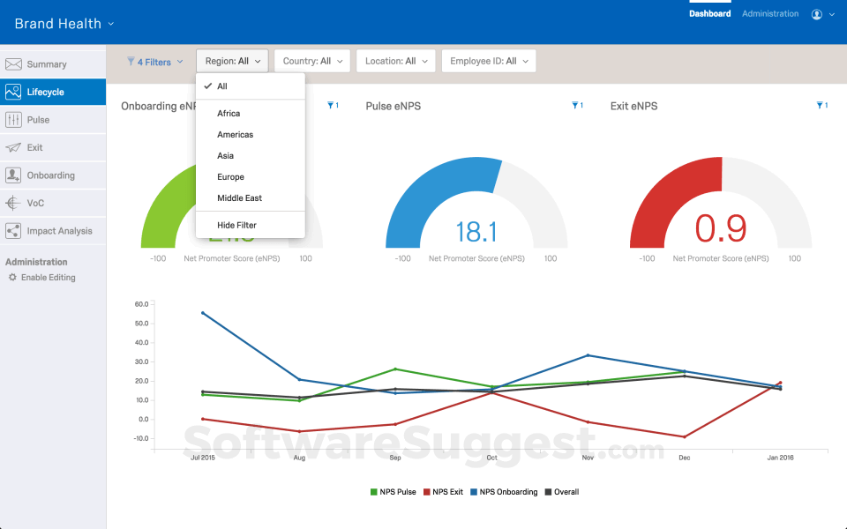The width and height of the screenshot is (847, 529).
Task: Click the NPS Onboarding blue legend swatch
Action: 474,492
